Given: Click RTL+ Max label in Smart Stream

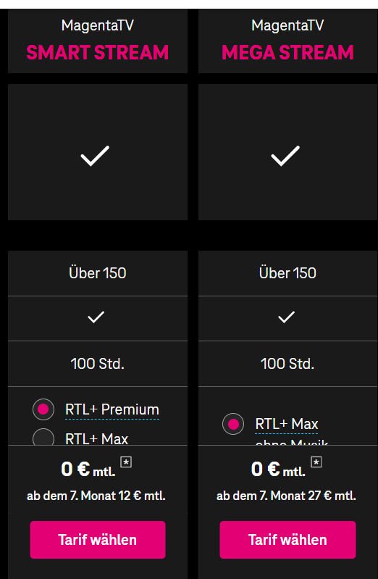Looking at the screenshot, I should coord(97,438).
